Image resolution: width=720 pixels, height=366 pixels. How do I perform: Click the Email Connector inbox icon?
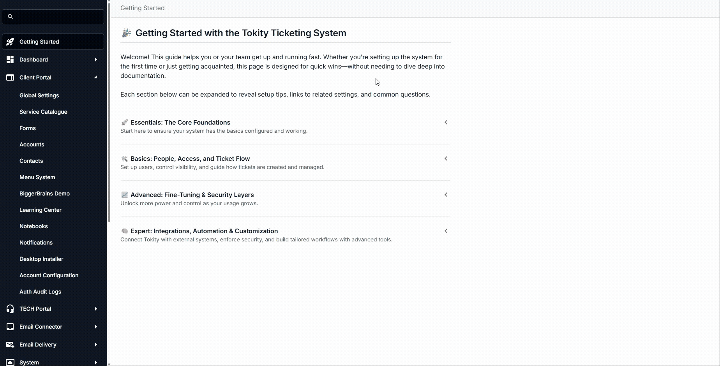10,327
